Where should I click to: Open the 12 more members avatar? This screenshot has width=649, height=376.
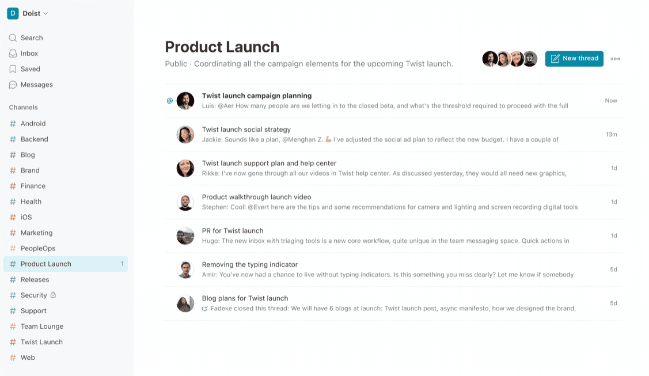(x=530, y=59)
